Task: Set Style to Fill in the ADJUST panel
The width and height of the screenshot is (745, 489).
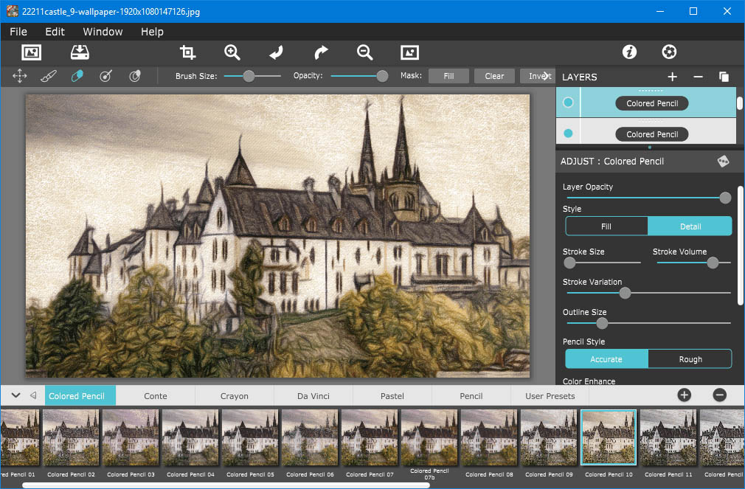Action: [606, 226]
